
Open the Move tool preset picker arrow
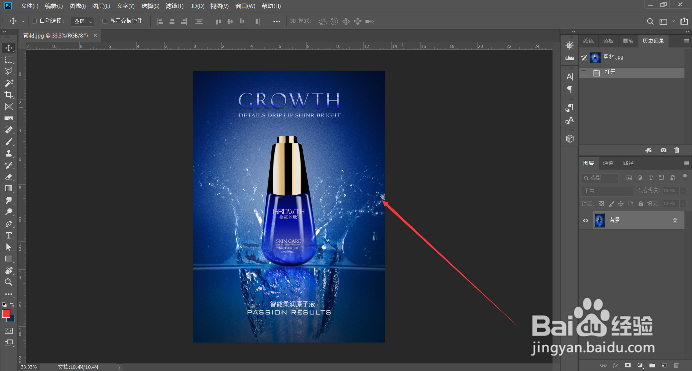(23, 22)
